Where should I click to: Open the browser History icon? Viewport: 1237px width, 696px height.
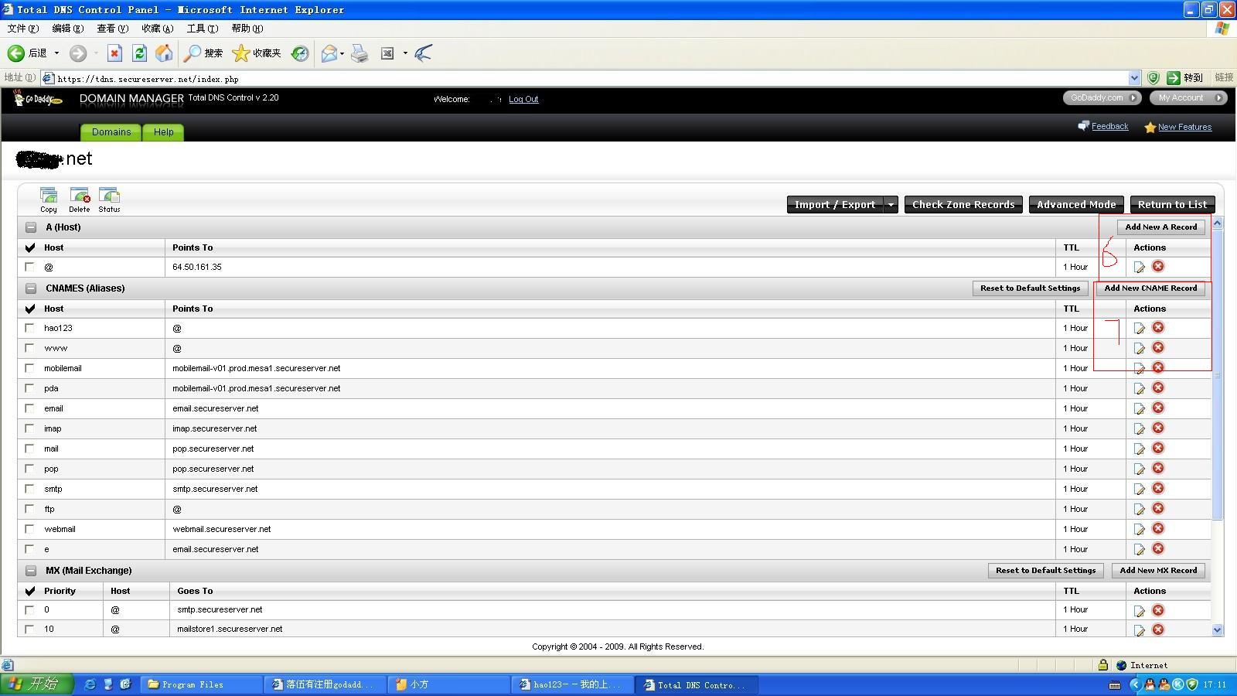pos(300,53)
